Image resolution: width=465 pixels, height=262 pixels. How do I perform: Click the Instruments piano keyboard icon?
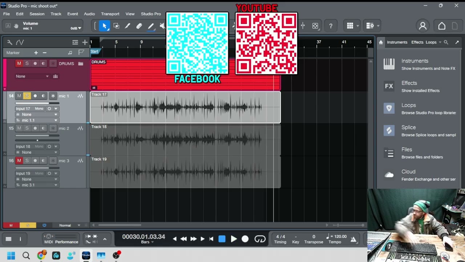pos(389,64)
